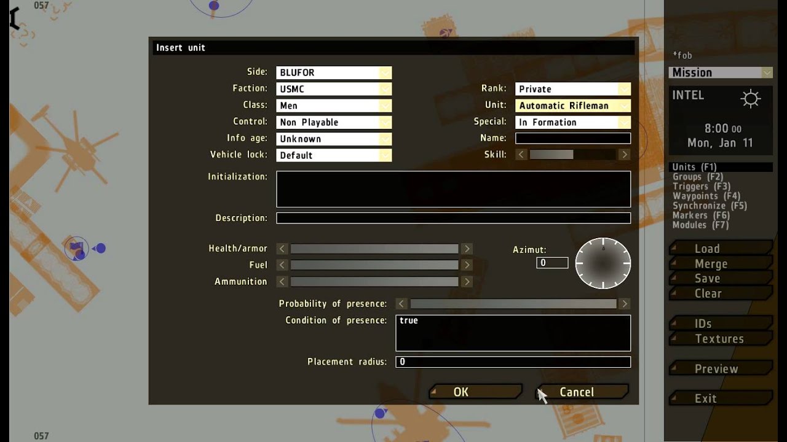This screenshot has width=787, height=442.
Task: Click the sun weather icon in Intel
Action: pos(751,99)
